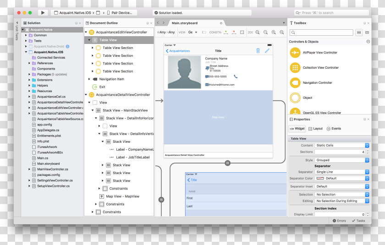This screenshot has height=245, width=385.
Task: Select the Collection View Controller icon
Action: click(x=295, y=68)
